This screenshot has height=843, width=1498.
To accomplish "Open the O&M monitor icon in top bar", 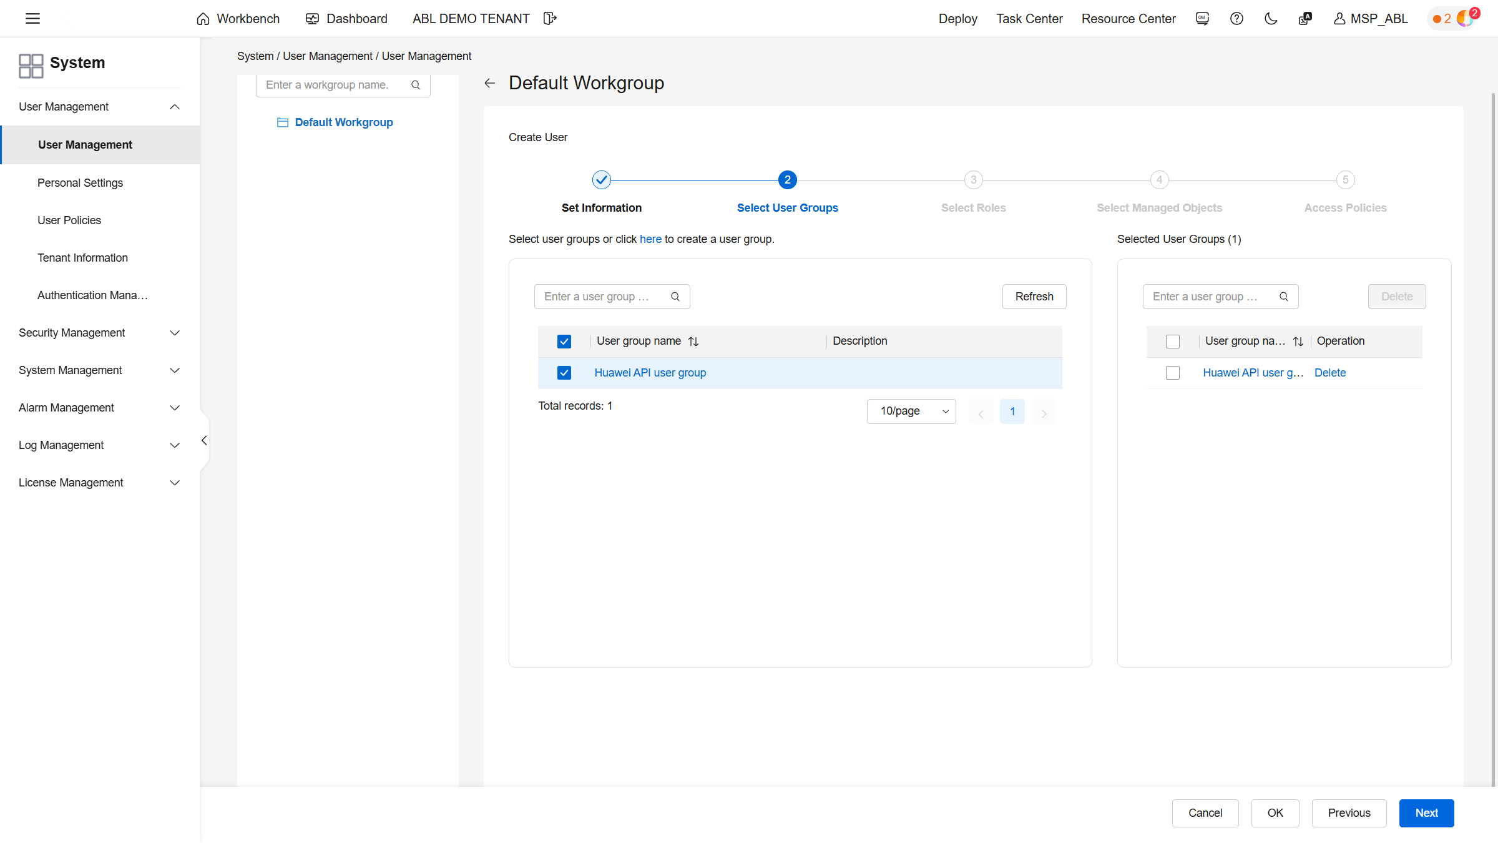I will (x=1202, y=19).
